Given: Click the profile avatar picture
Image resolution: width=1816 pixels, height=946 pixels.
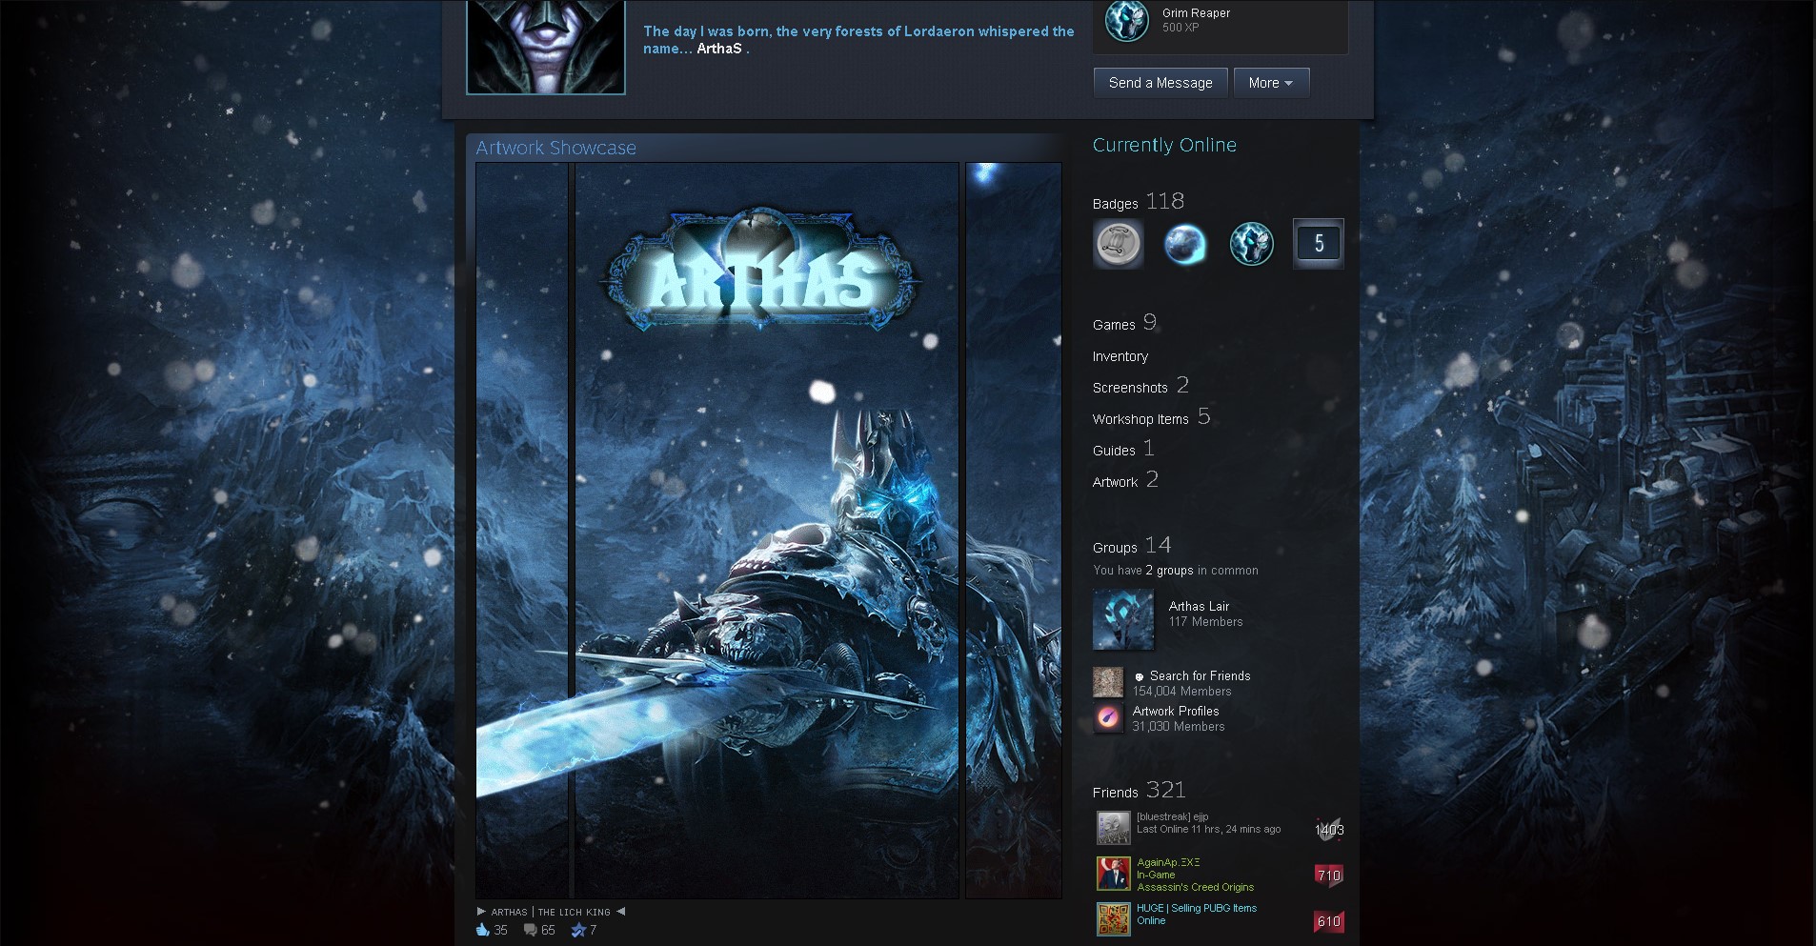Looking at the screenshot, I should pos(546,47).
